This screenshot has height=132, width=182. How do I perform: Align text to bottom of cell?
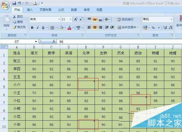tap(100, 19)
